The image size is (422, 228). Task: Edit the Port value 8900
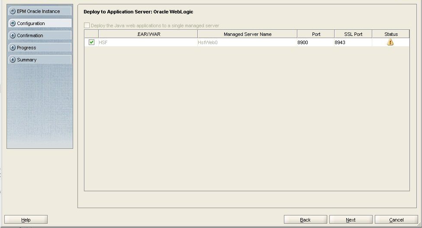point(316,42)
